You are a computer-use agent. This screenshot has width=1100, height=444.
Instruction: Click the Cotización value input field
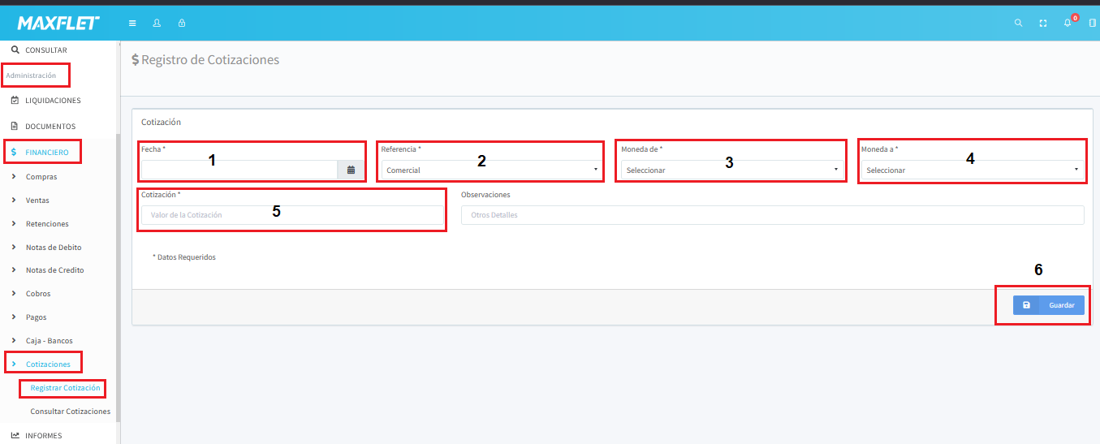coord(292,215)
